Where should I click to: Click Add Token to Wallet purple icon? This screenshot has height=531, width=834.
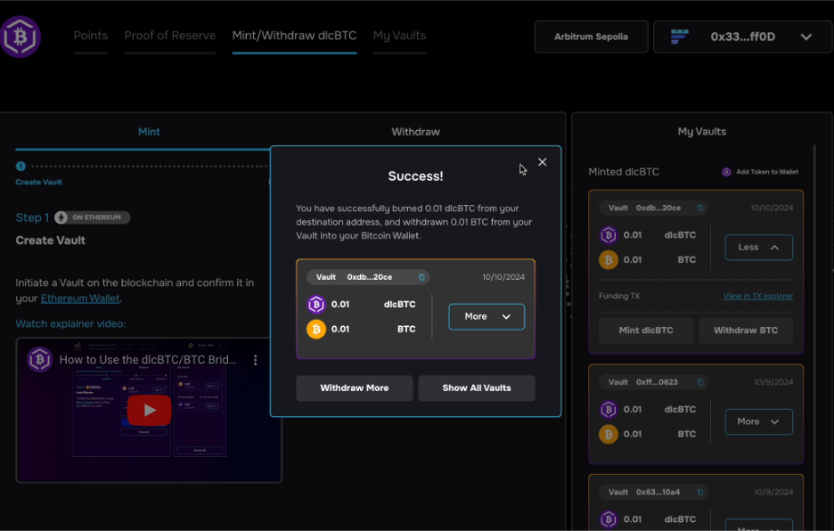[x=726, y=172]
